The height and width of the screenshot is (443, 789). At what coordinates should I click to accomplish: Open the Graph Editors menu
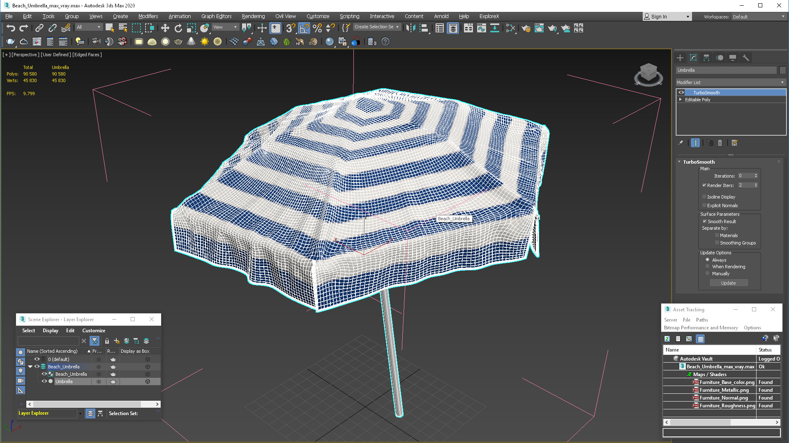pyautogui.click(x=216, y=16)
